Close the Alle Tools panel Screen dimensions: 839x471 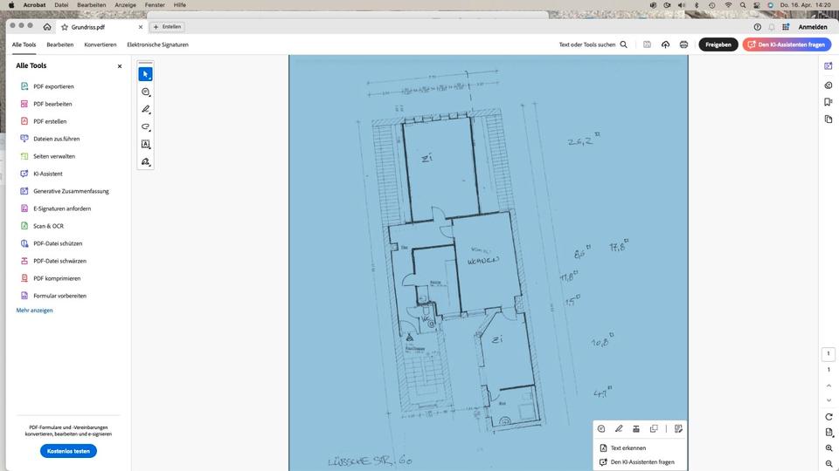[120, 66]
